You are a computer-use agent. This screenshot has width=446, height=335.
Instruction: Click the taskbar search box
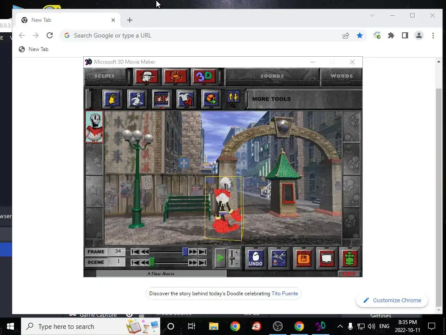pos(91,326)
